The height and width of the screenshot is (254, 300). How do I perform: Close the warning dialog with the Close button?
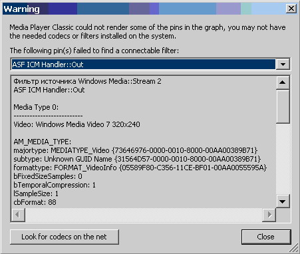(x=266, y=237)
